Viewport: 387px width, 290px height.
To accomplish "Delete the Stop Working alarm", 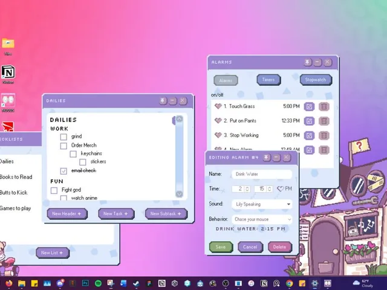I will point(324,135).
